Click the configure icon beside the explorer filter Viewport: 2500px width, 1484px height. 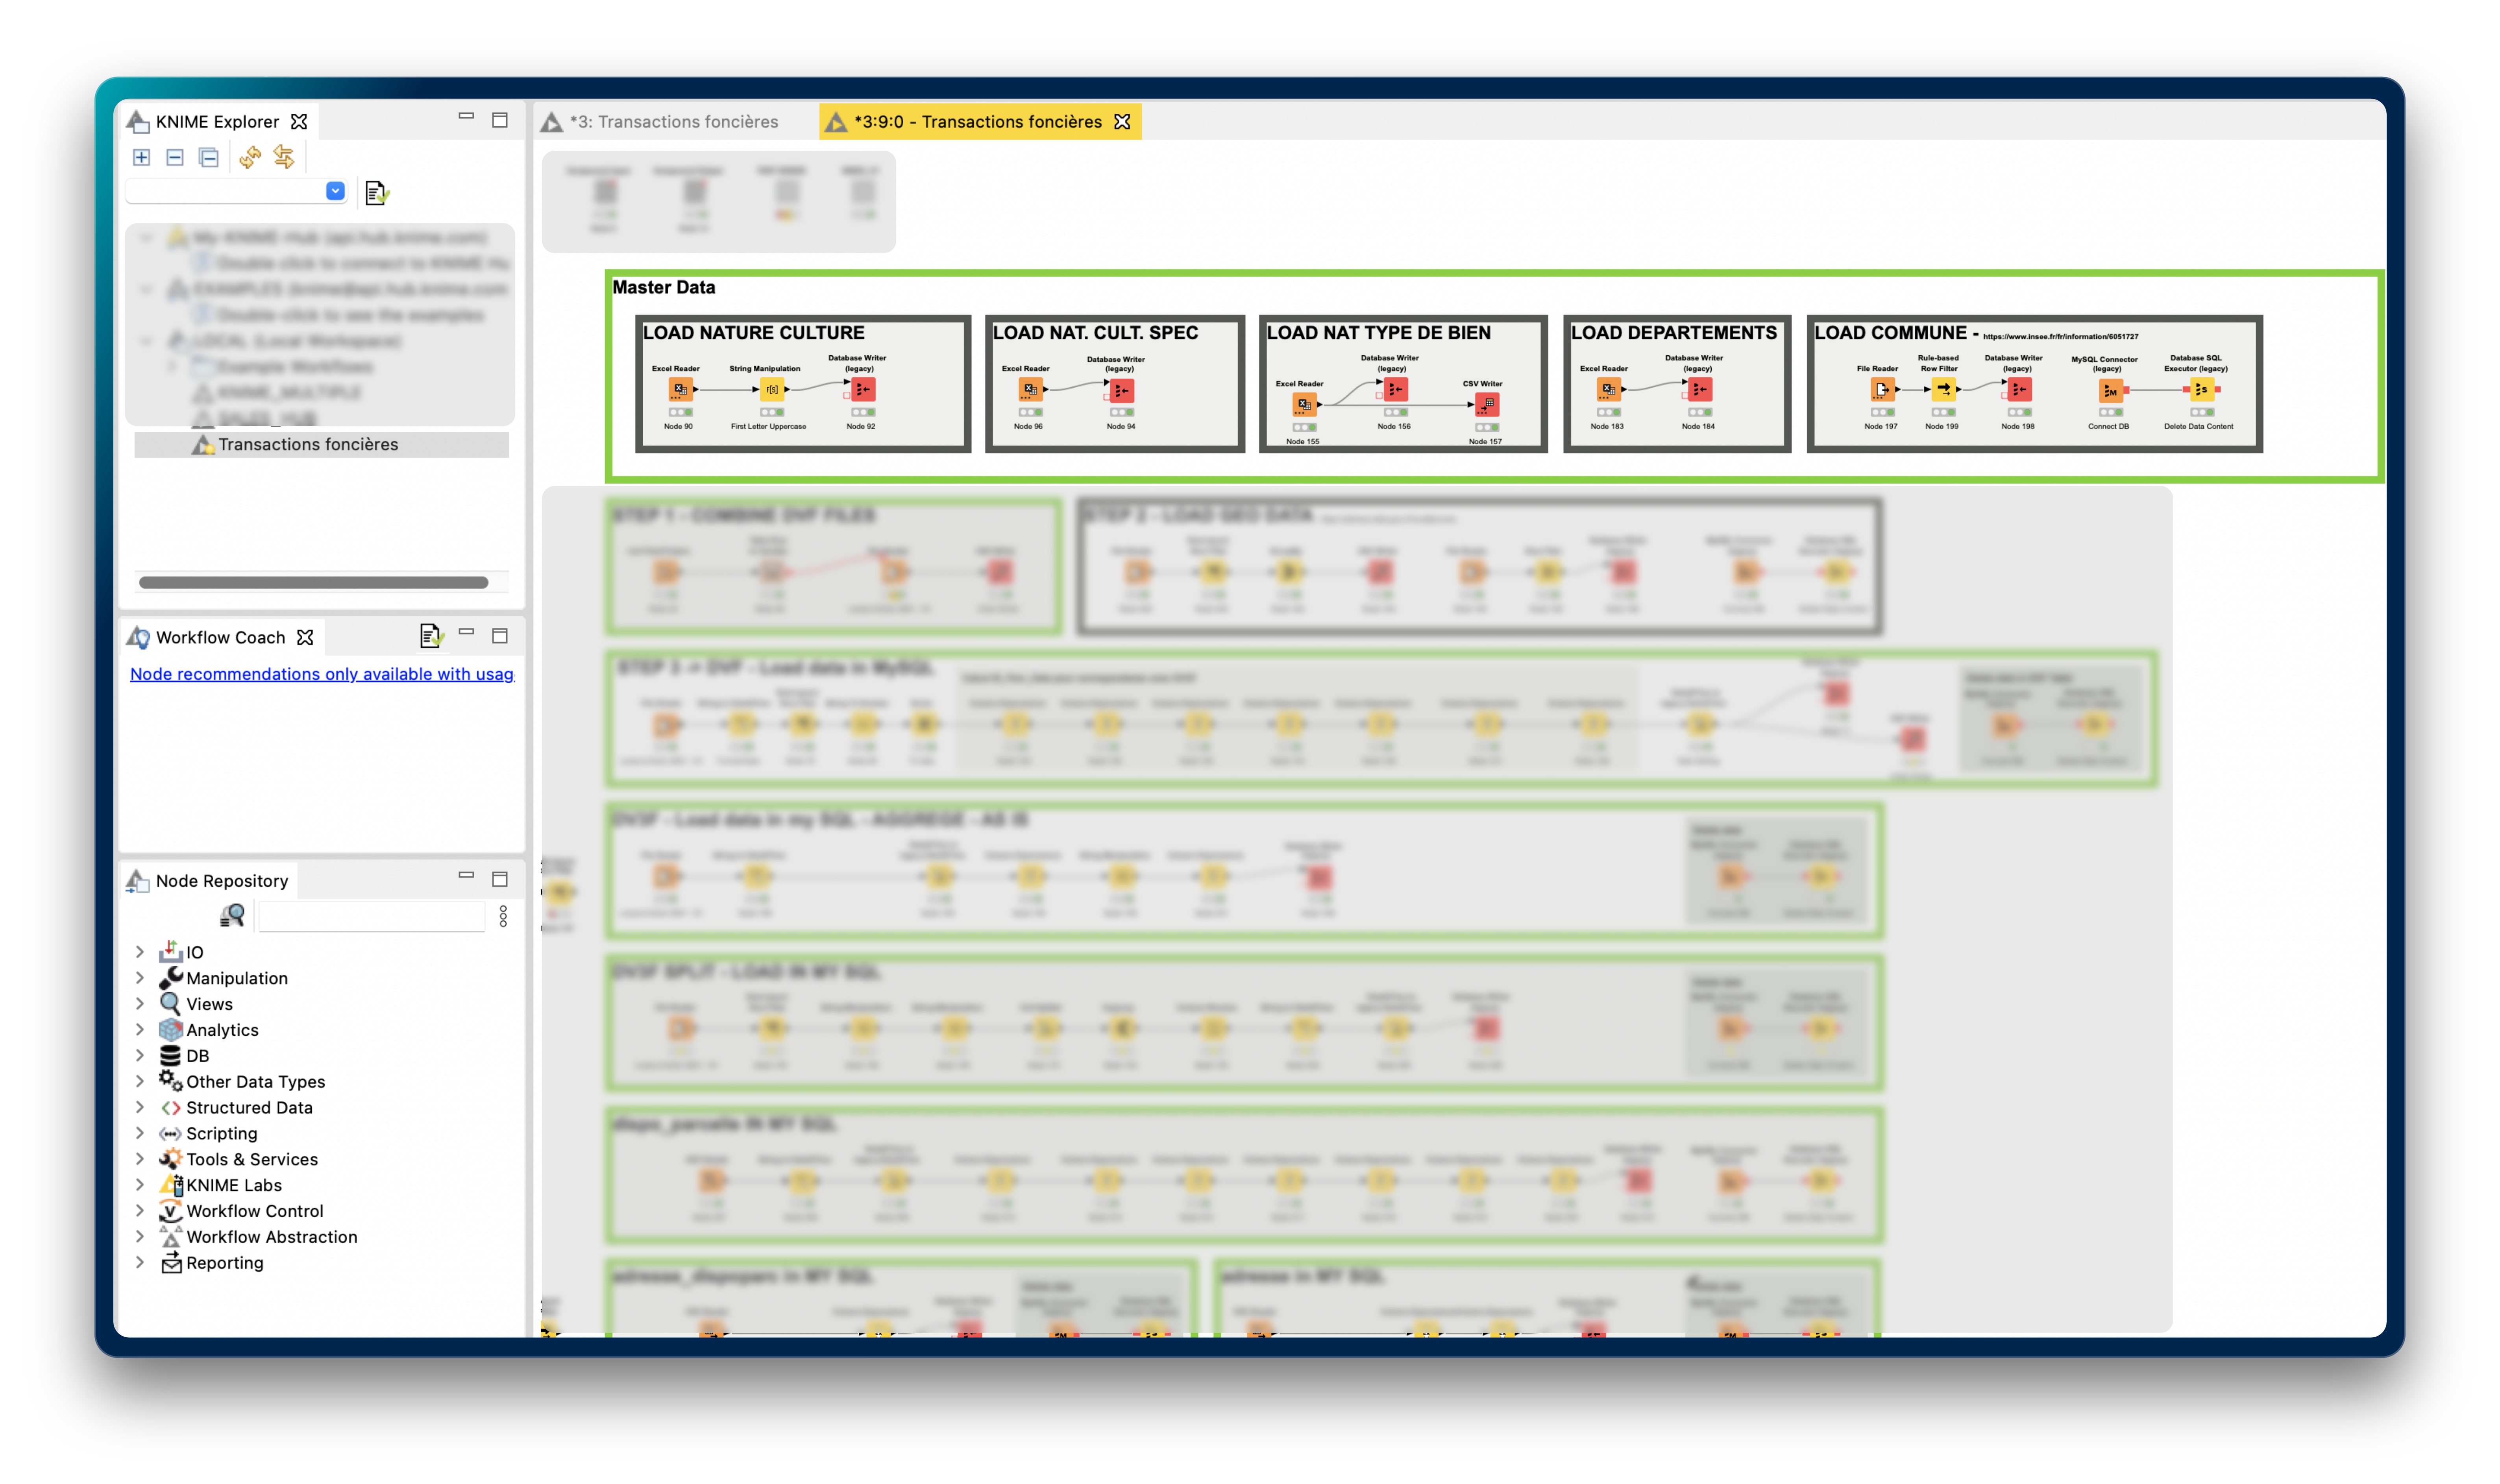[x=377, y=192]
